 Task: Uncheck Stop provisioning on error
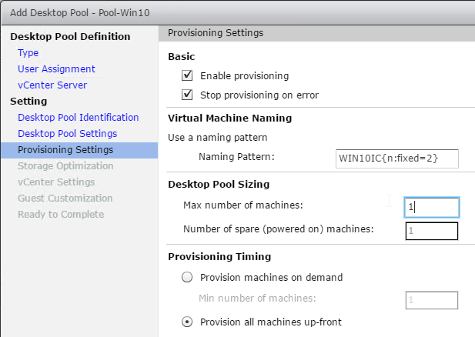pyautogui.click(x=187, y=95)
